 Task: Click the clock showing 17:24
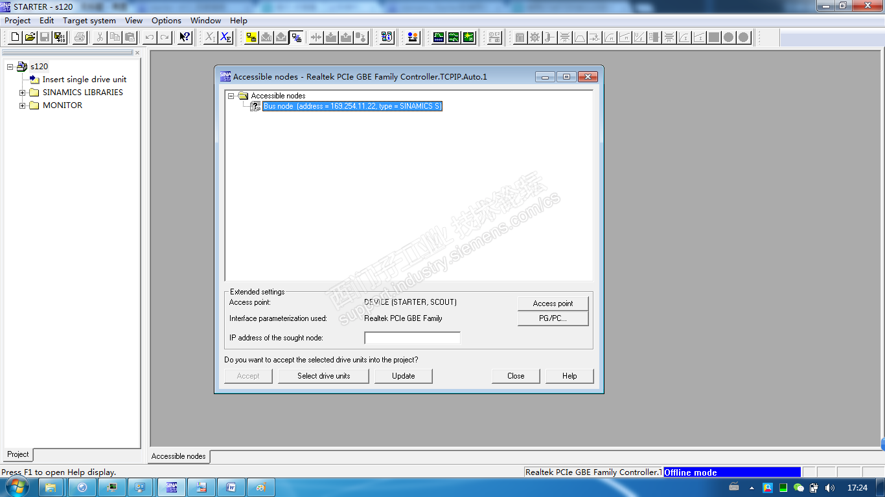[x=857, y=488]
